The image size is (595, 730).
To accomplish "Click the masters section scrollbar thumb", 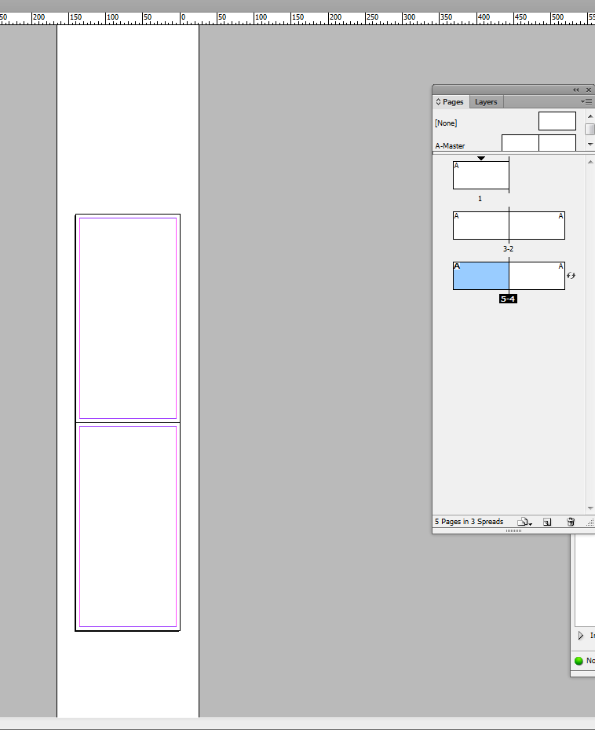I will coord(590,129).
